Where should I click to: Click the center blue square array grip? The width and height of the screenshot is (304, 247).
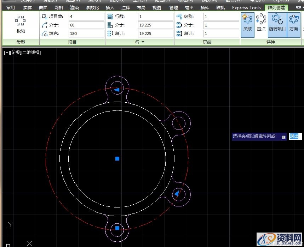coord(117,159)
